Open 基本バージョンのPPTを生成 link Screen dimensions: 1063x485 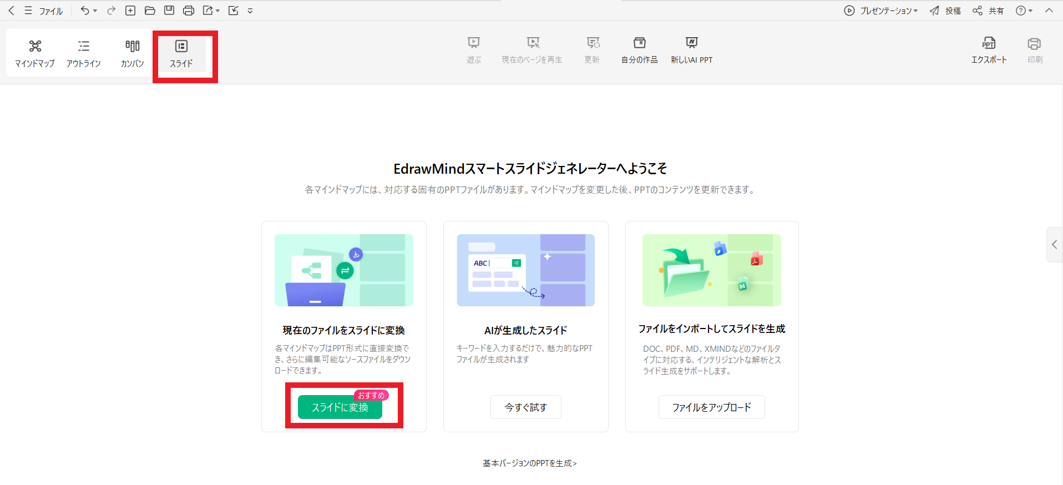click(x=530, y=463)
